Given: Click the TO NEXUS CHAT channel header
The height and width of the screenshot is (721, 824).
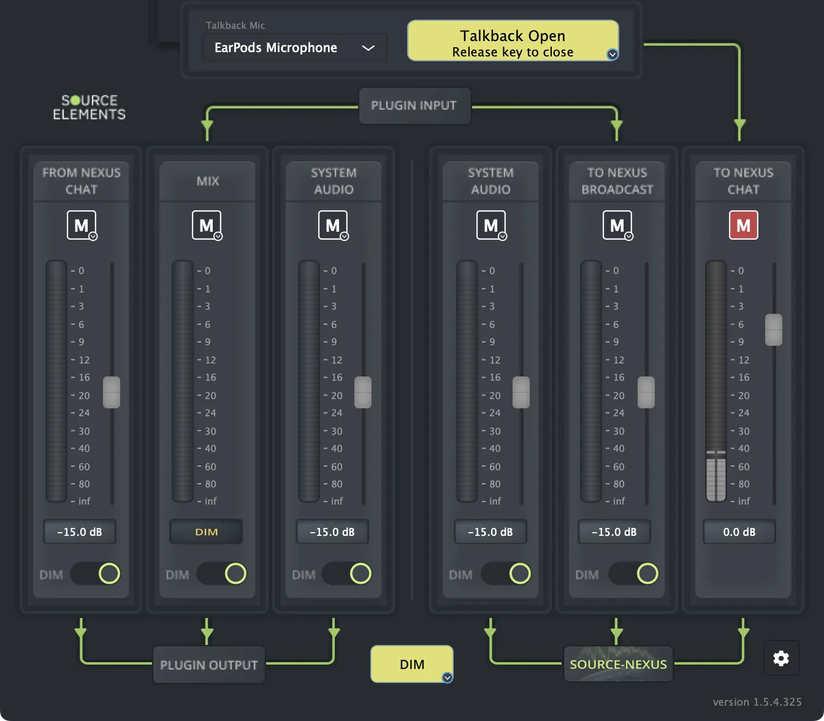Looking at the screenshot, I should (743, 181).
